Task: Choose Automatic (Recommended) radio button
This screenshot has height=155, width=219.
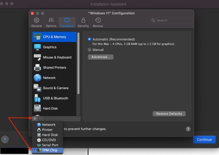Action: coord(90,39)
